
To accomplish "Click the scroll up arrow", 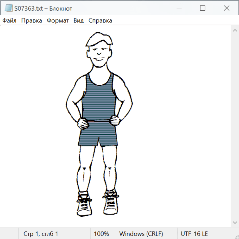I will pos(235,30).
